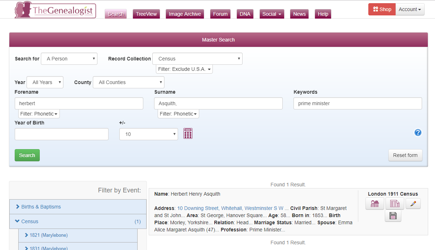Open the Year All Years dropdown
The height and width of the screenshot is (250, 435).
[x=45, y=82]
